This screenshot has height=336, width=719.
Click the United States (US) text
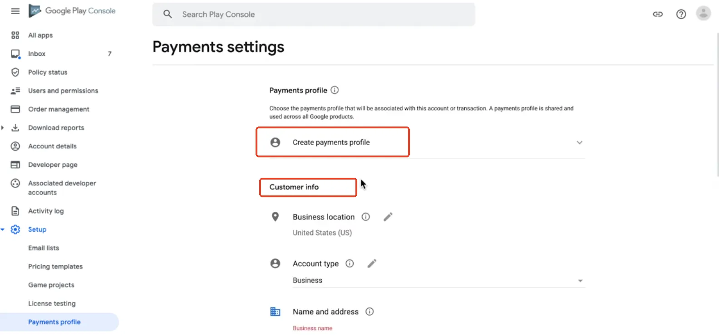tap(322, 233)
